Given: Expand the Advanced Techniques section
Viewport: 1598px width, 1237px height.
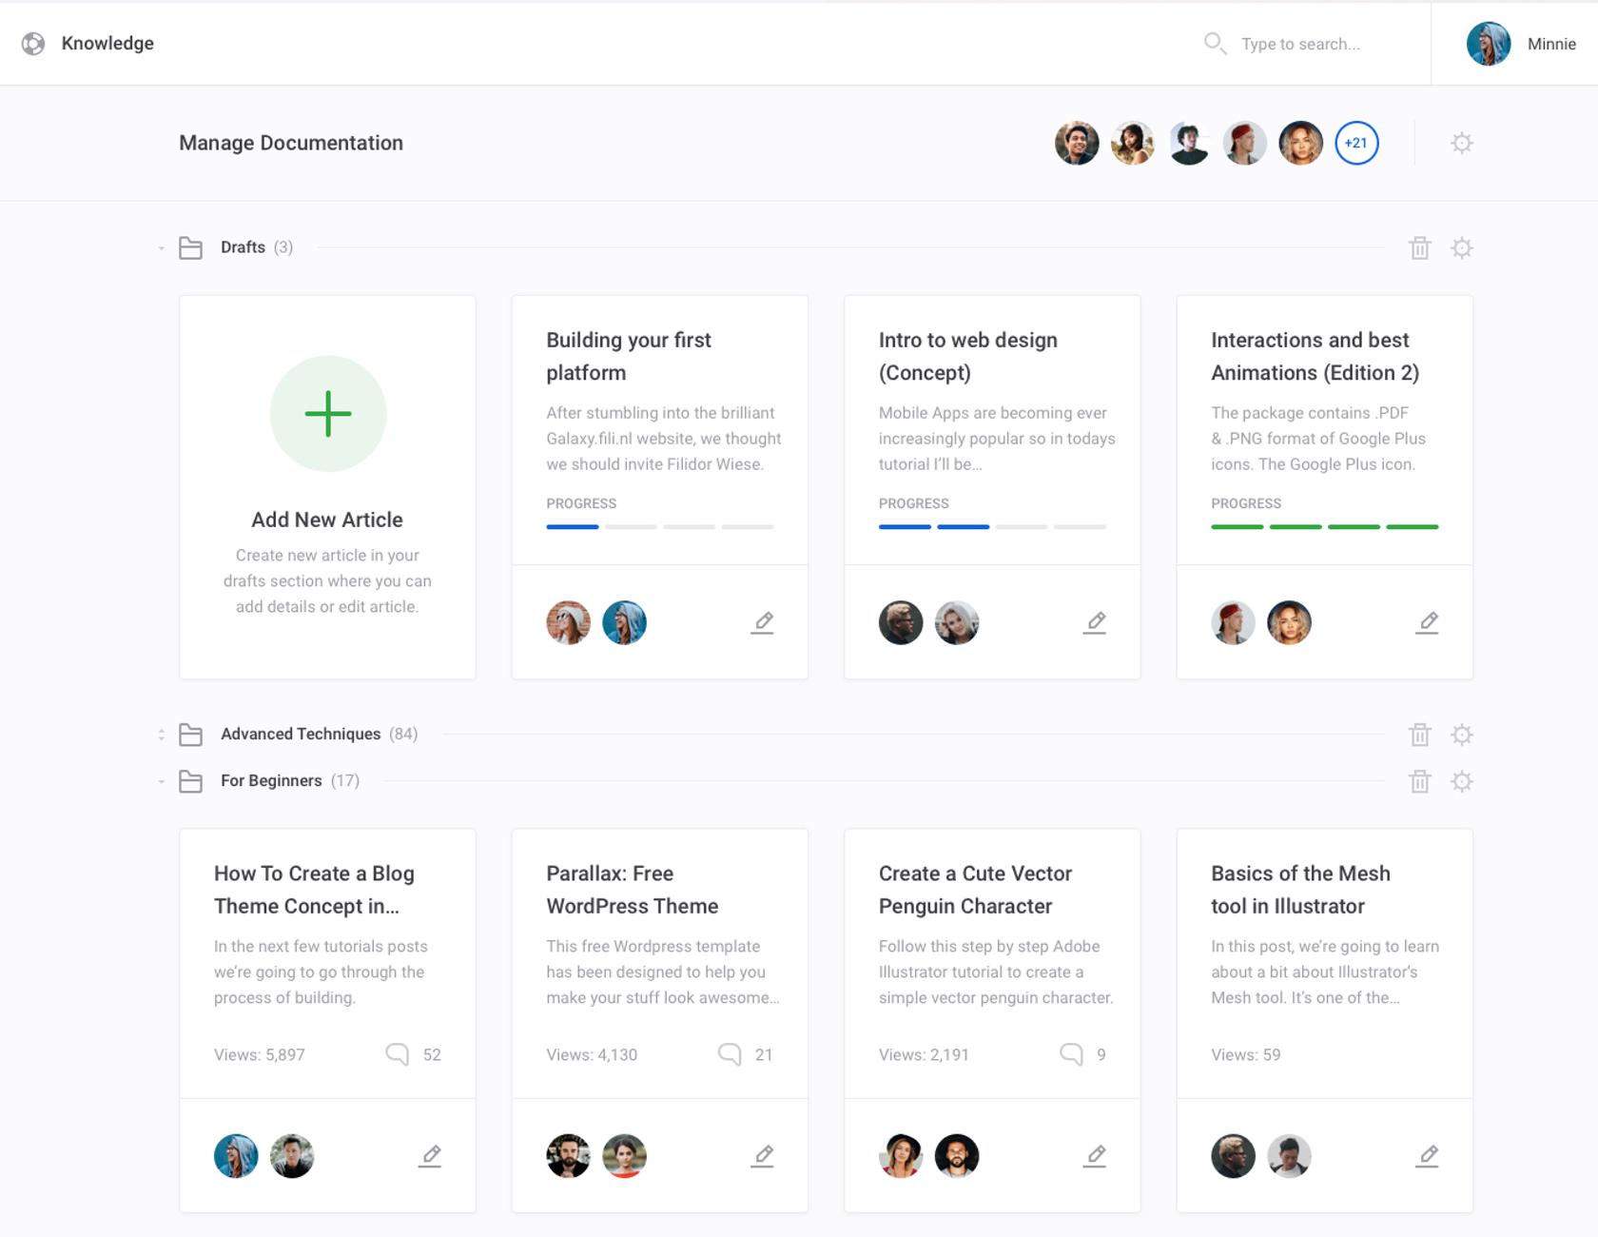Looking at the screenshot, I should coord(160,734).
